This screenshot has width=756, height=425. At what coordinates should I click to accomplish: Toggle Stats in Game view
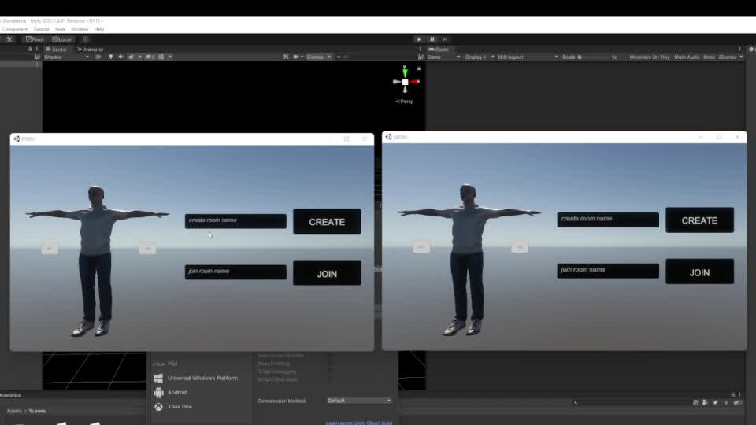[709, 57]
